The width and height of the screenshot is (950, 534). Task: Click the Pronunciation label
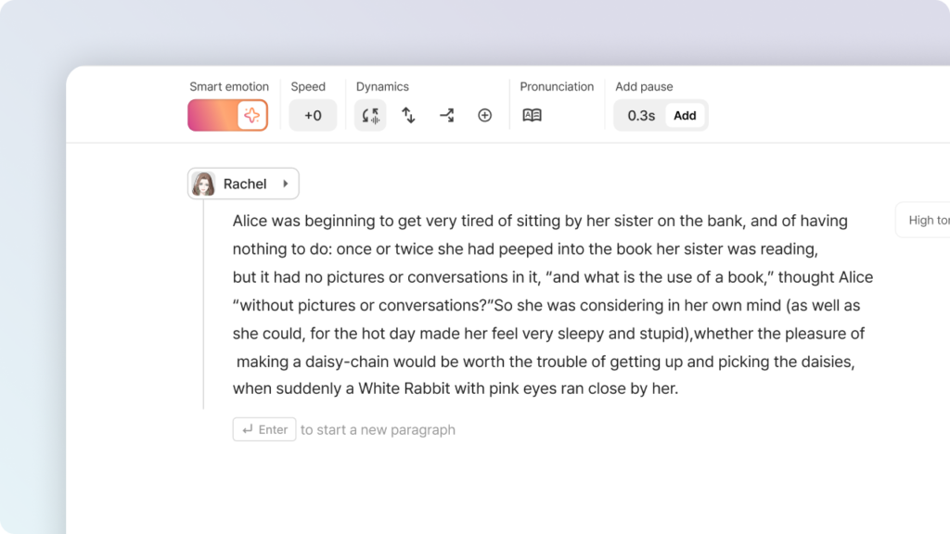[557, 86]
